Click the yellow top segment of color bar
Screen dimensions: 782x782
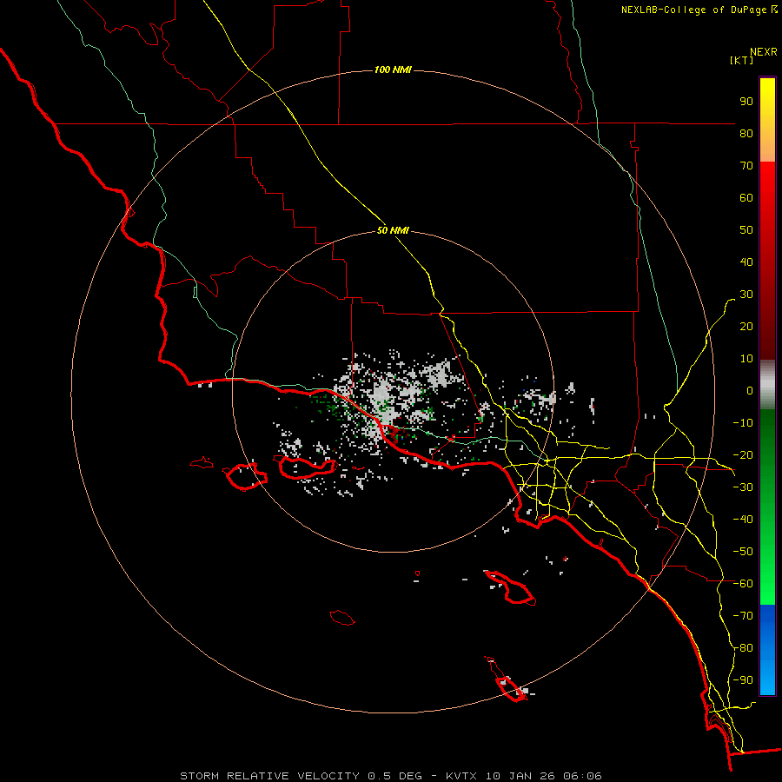point(767,120)
